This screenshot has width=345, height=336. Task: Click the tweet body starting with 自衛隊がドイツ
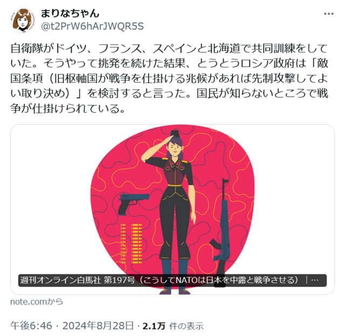point(169,78)
